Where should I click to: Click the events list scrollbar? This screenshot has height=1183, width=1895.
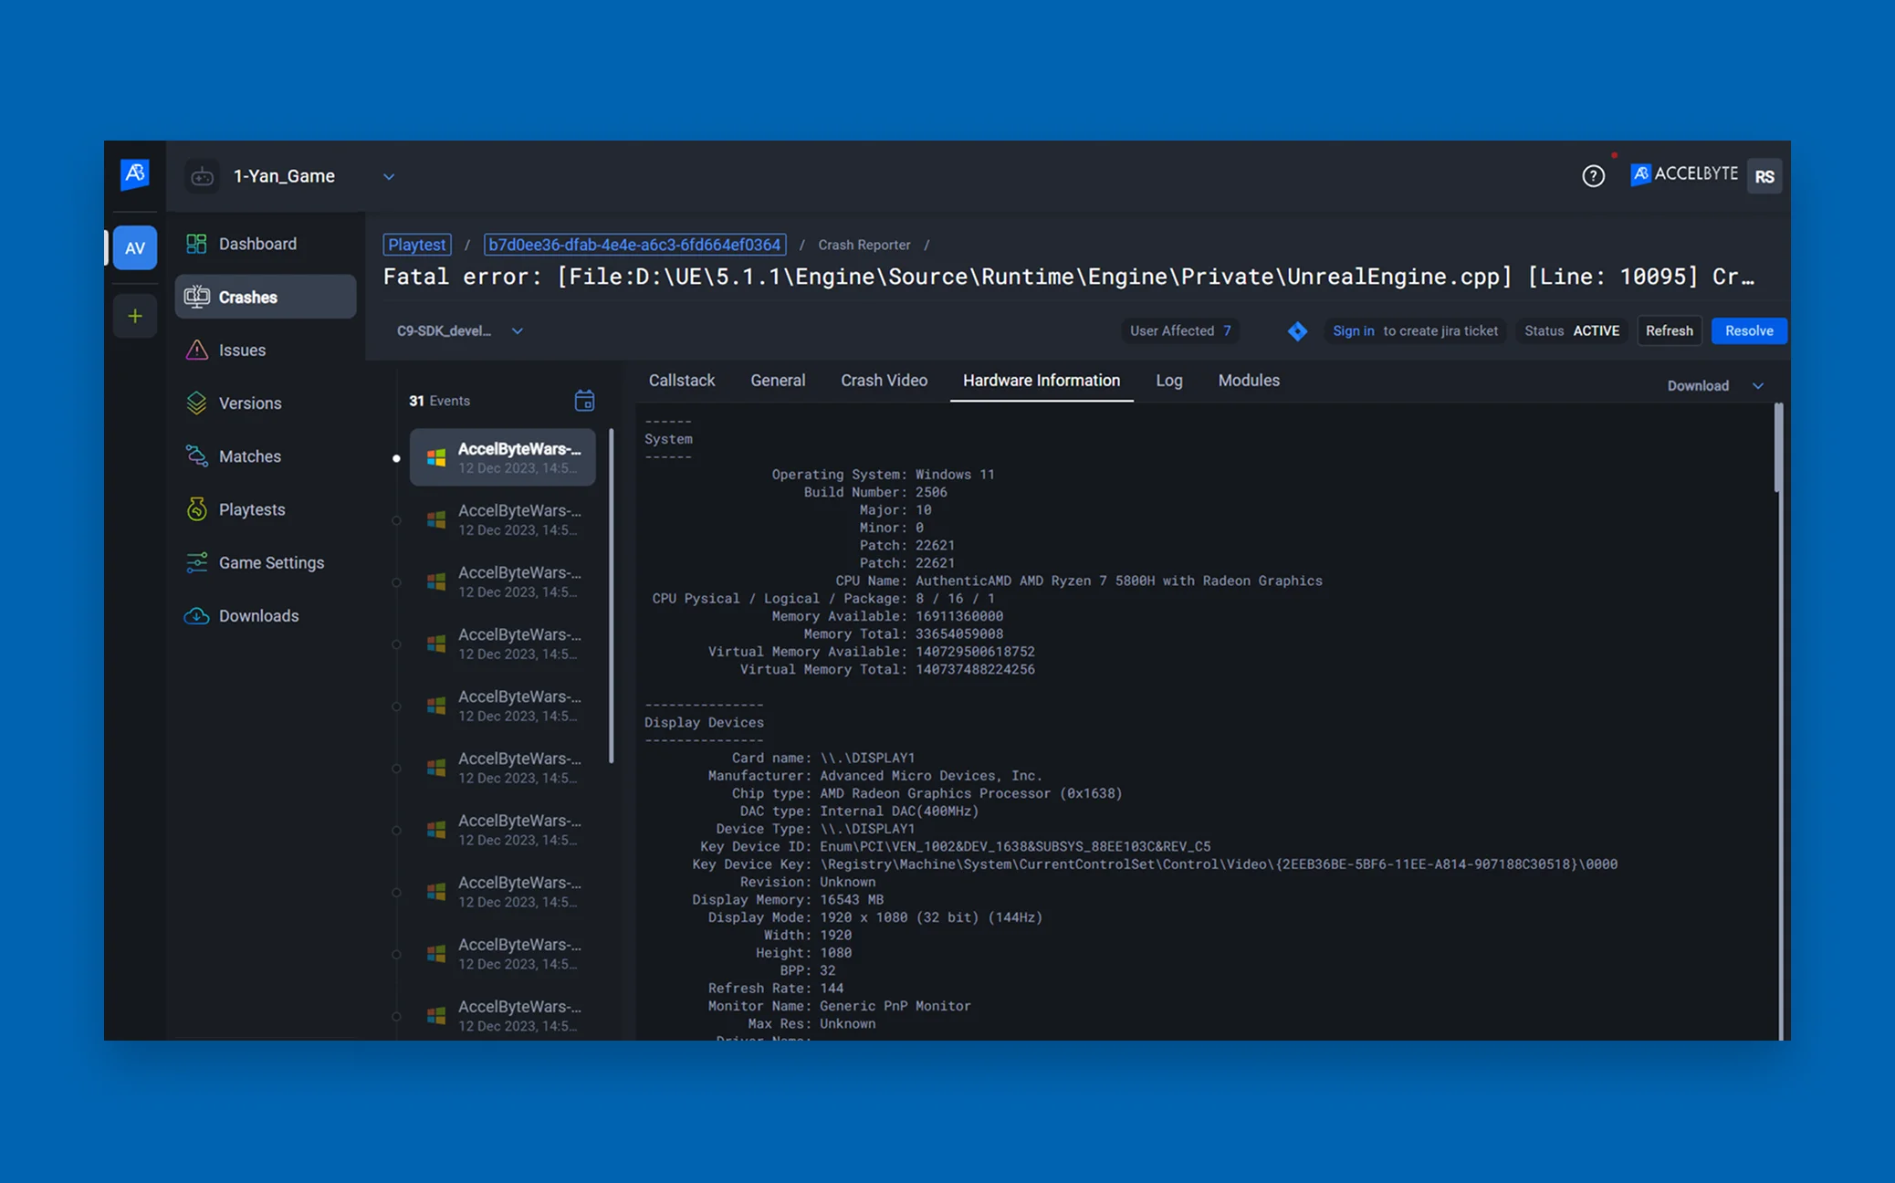pyautogui.click(x=611, y=596)
